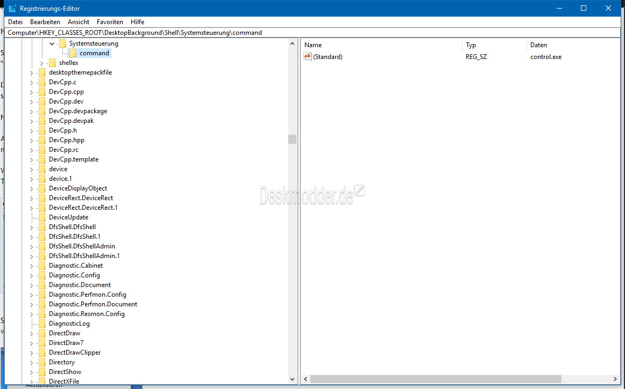625x389 pixels.
Task: Click the DiagnosticLog folder icon
Action: pyautogui.click(x=42, y=324)
